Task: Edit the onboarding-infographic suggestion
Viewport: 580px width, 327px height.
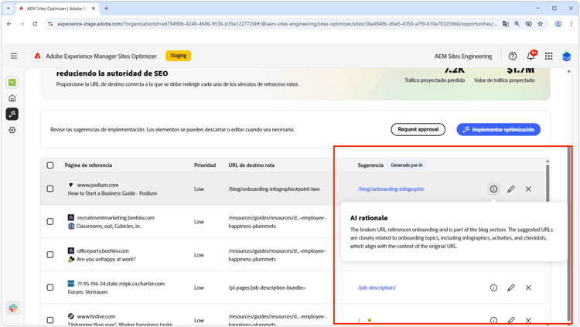Action: [x=511, y=189]
